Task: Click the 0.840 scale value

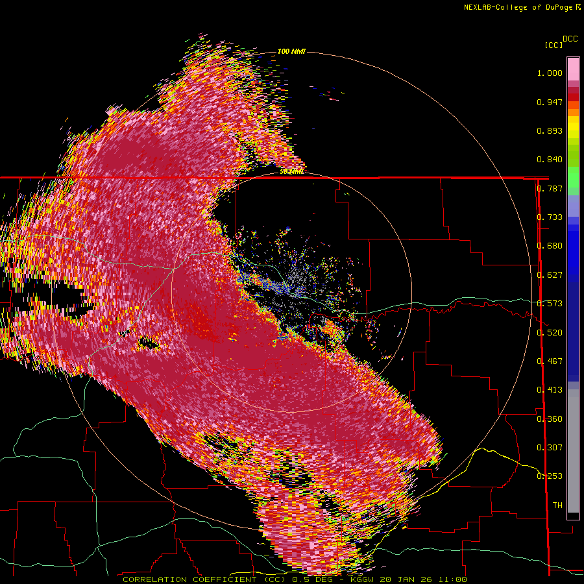Action: [x=550, y=160]
